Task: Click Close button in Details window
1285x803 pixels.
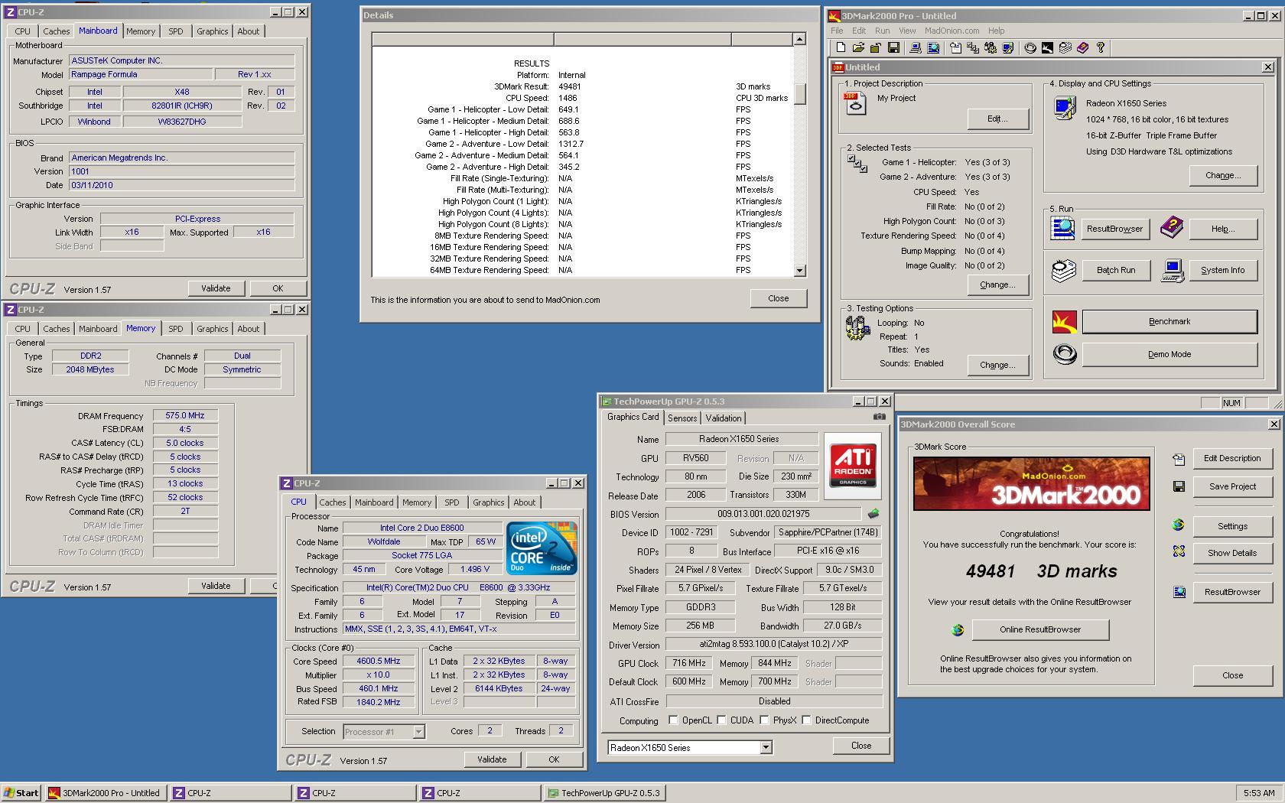Action: coord(778,298)
